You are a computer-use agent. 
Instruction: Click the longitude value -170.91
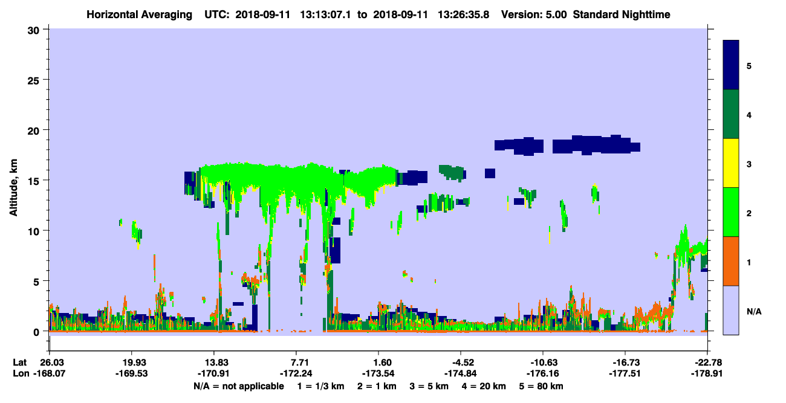[x=213, y=373]
